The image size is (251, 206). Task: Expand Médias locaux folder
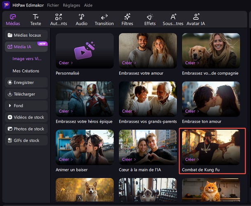click(x=26, y=35)
